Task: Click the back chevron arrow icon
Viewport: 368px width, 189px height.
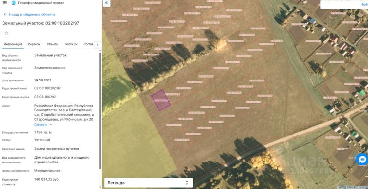Action: [x=5, y=15]
